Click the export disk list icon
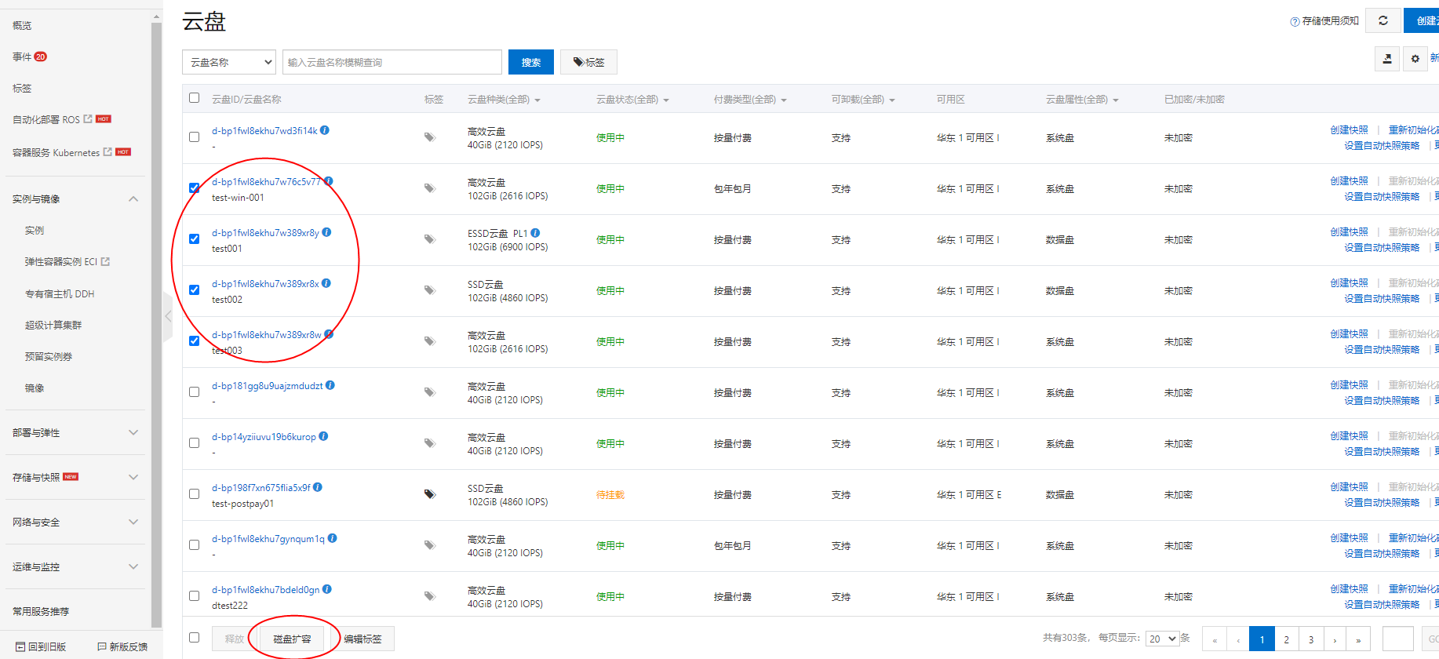 1387,59
